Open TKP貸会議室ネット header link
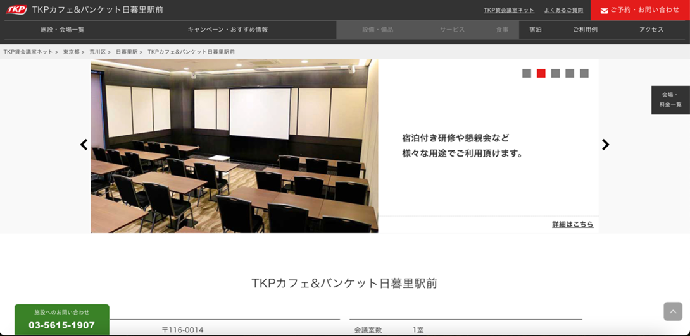Image resolution: width=690 pixels, height=336 pixels. coord(509,10)
